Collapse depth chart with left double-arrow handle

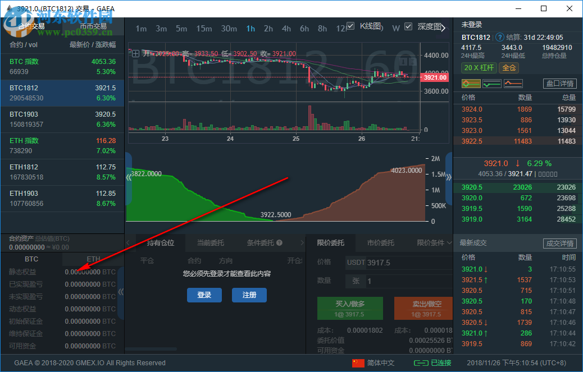coord(129,177)
